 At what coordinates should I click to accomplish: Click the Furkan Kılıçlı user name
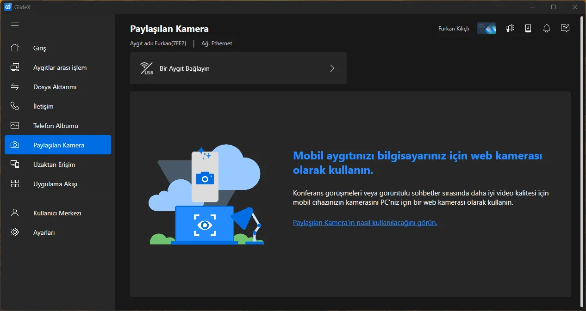point(454,29)
